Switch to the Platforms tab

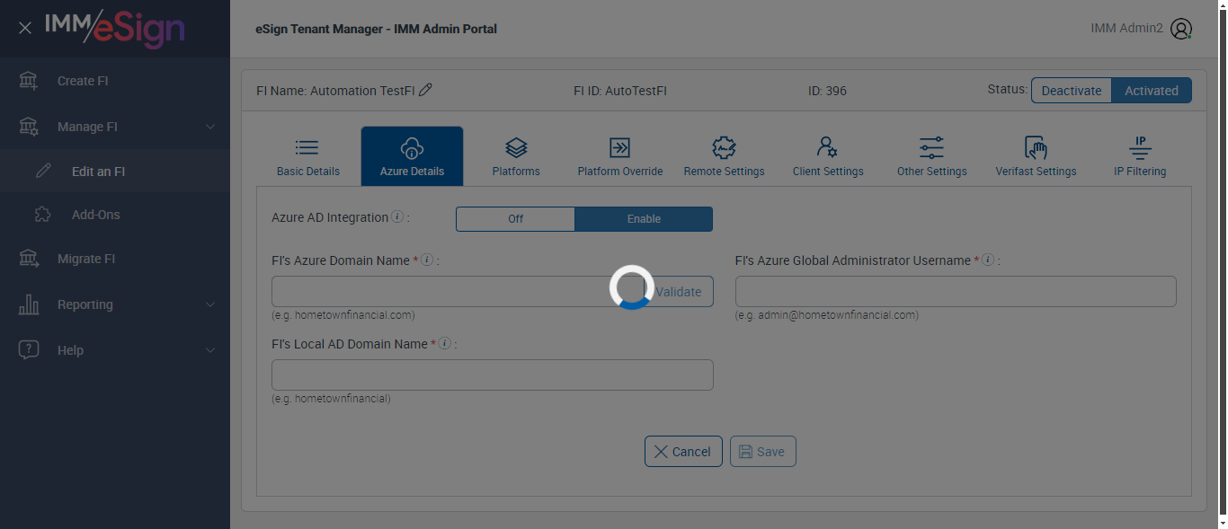[x=516, y=156]
